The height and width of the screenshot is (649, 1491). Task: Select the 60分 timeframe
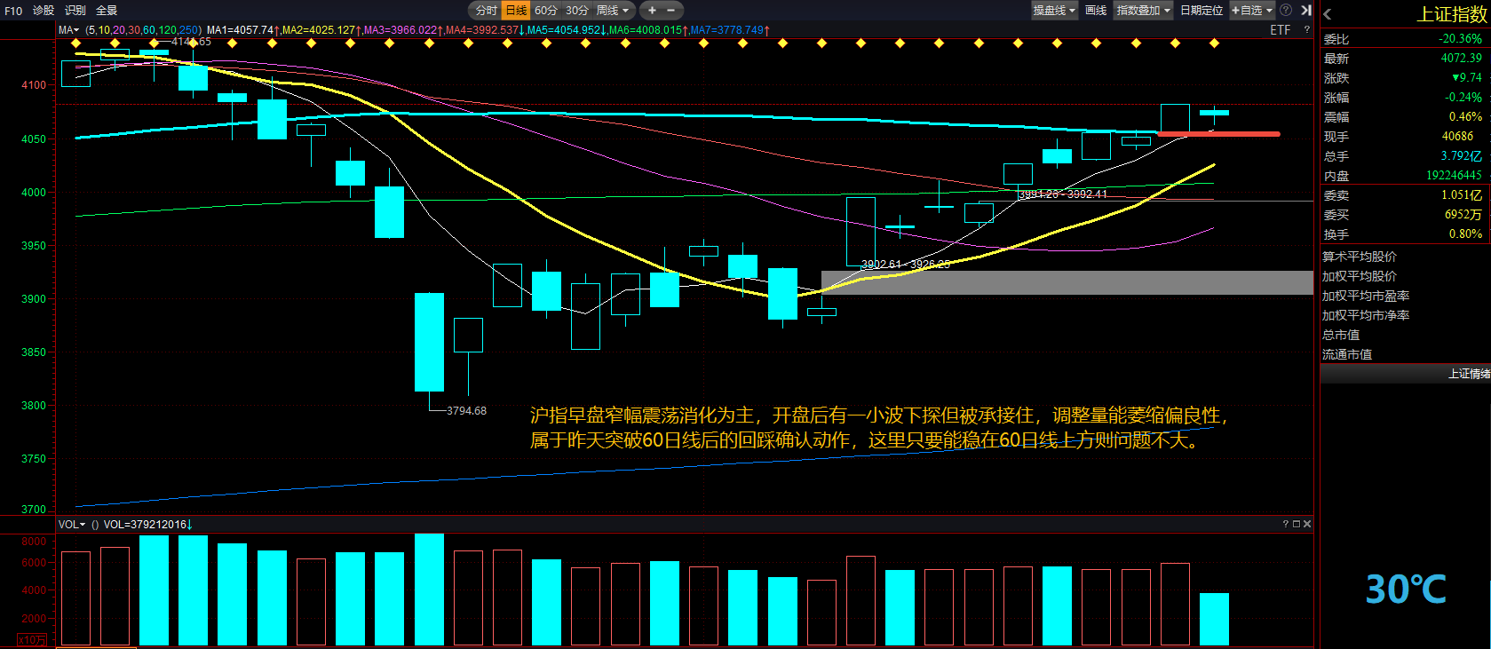click(545, 11)
